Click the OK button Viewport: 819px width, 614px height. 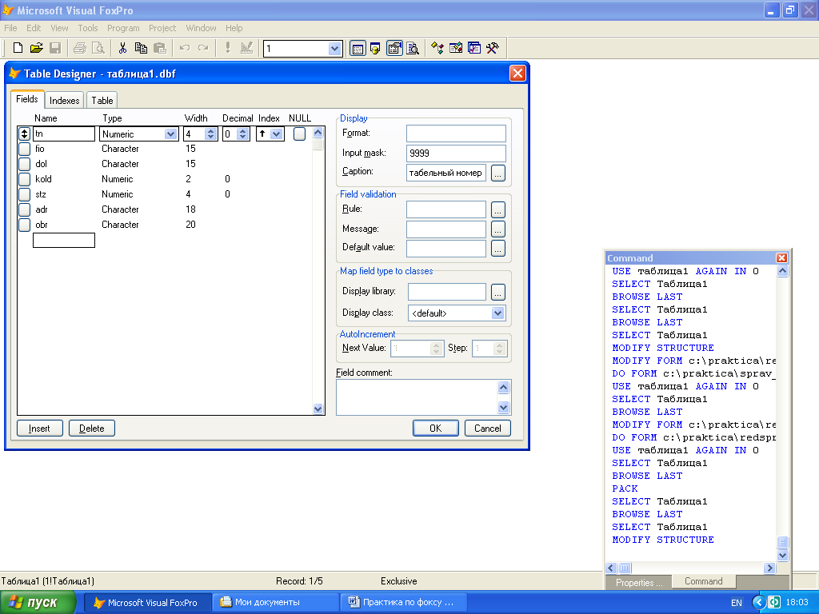[436, 429]
